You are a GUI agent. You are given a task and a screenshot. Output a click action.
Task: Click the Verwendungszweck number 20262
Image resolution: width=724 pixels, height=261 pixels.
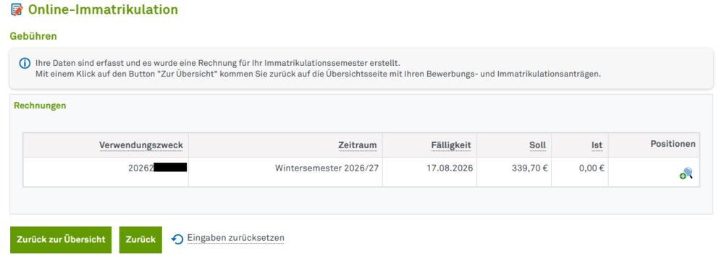pos(140,168)
